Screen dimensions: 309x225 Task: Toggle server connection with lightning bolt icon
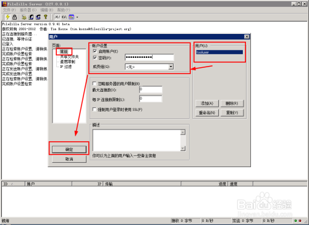(x=8, y=17)
